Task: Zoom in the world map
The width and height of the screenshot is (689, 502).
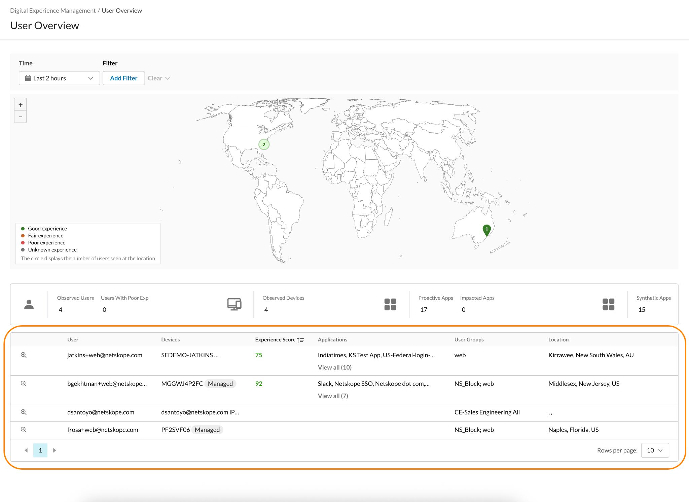Action: click(21, 105)
